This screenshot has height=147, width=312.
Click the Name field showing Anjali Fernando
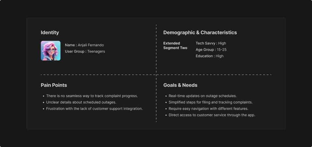pyautogui.click(x=84, y=45)
